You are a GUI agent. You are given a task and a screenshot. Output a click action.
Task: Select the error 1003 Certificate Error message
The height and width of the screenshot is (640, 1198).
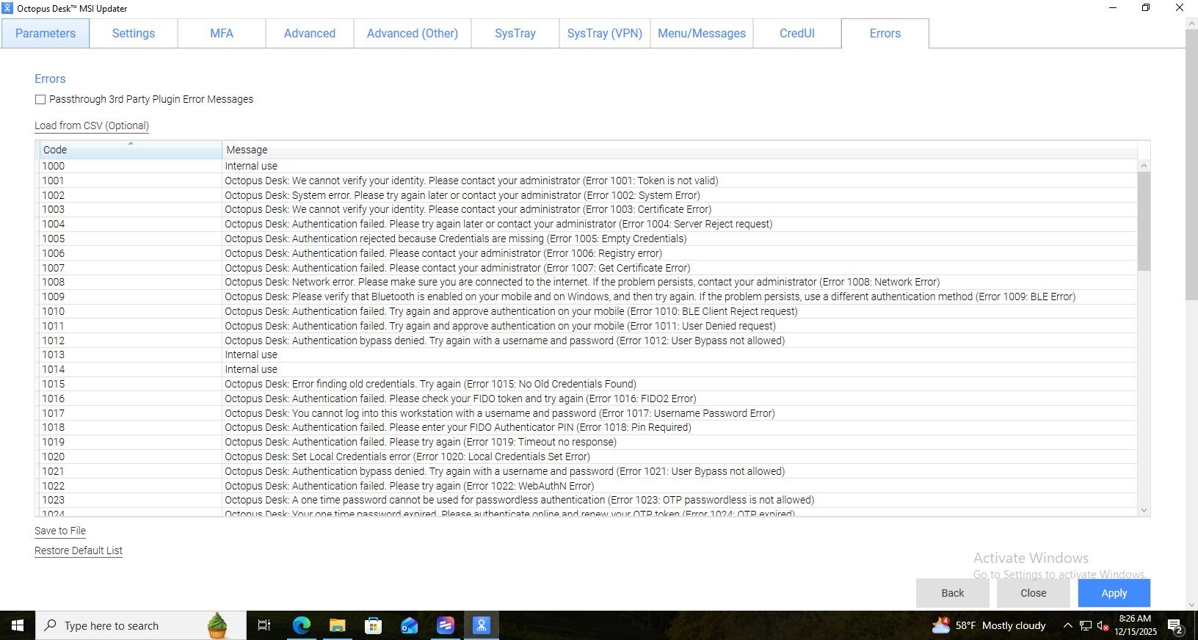pos(468,209)
